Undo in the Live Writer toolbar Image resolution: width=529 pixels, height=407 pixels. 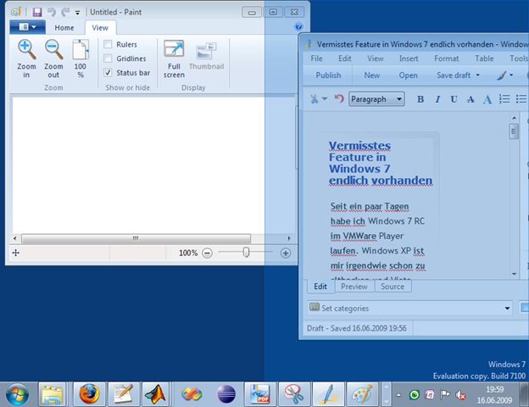[339, 98]
